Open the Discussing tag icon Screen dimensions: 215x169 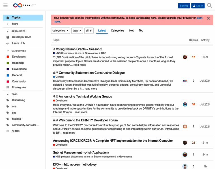point(8,100)
